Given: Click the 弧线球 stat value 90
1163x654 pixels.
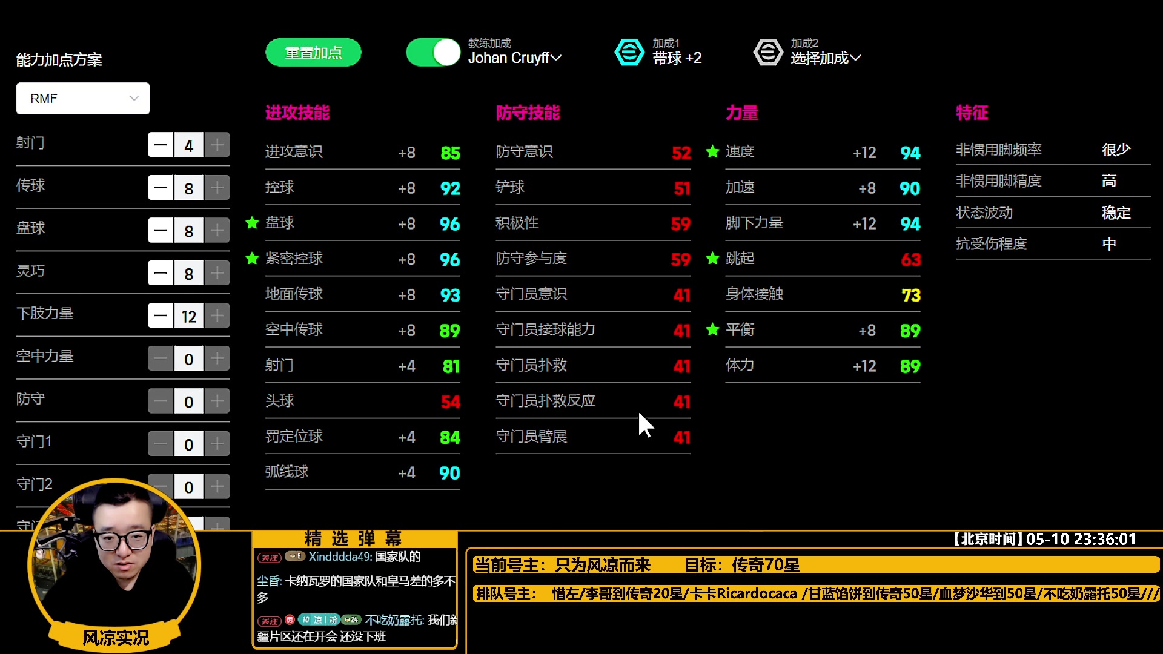Looking at the screenshot, I should click(449, 473).
